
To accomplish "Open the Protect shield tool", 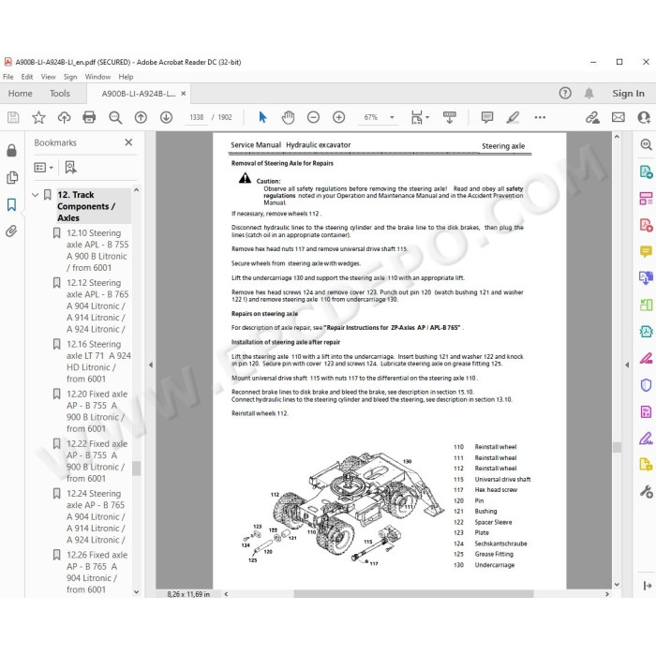I will click(646, 384).
